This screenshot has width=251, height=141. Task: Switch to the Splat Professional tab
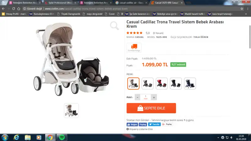point(61,3)
